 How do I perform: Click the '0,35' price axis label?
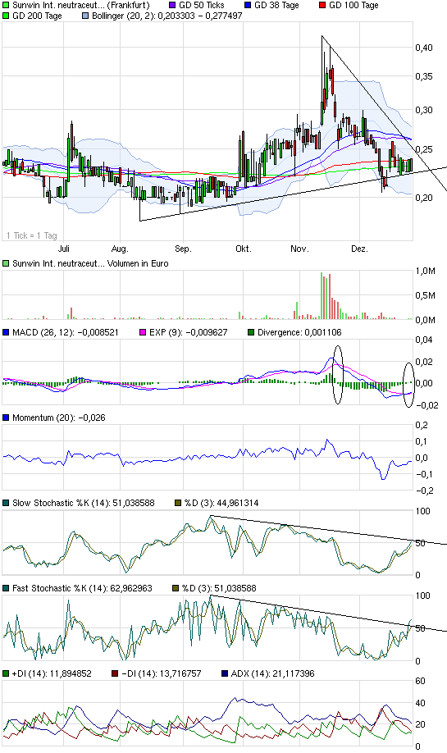[424, 76]
